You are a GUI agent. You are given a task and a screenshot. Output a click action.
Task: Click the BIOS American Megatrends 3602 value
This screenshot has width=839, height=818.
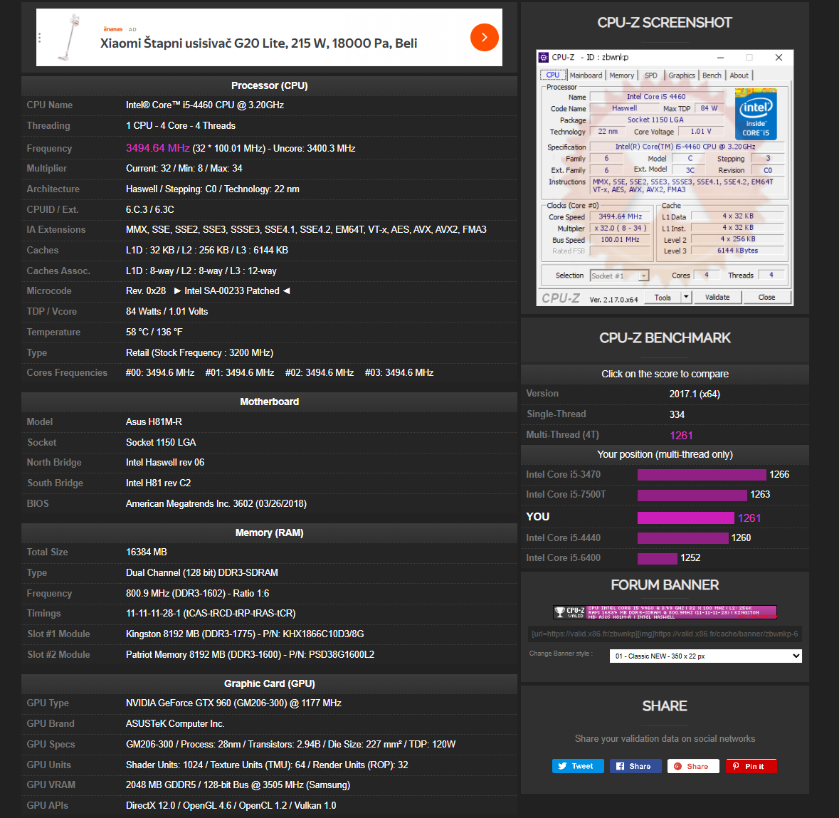(x=216, y=504)
